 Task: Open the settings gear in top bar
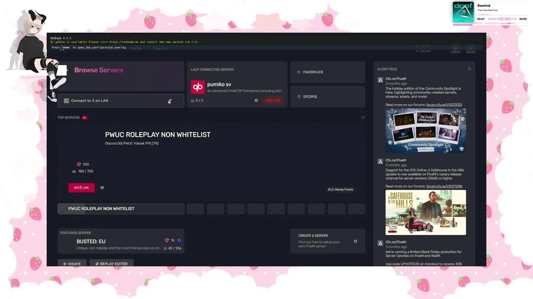pos(456,49)
